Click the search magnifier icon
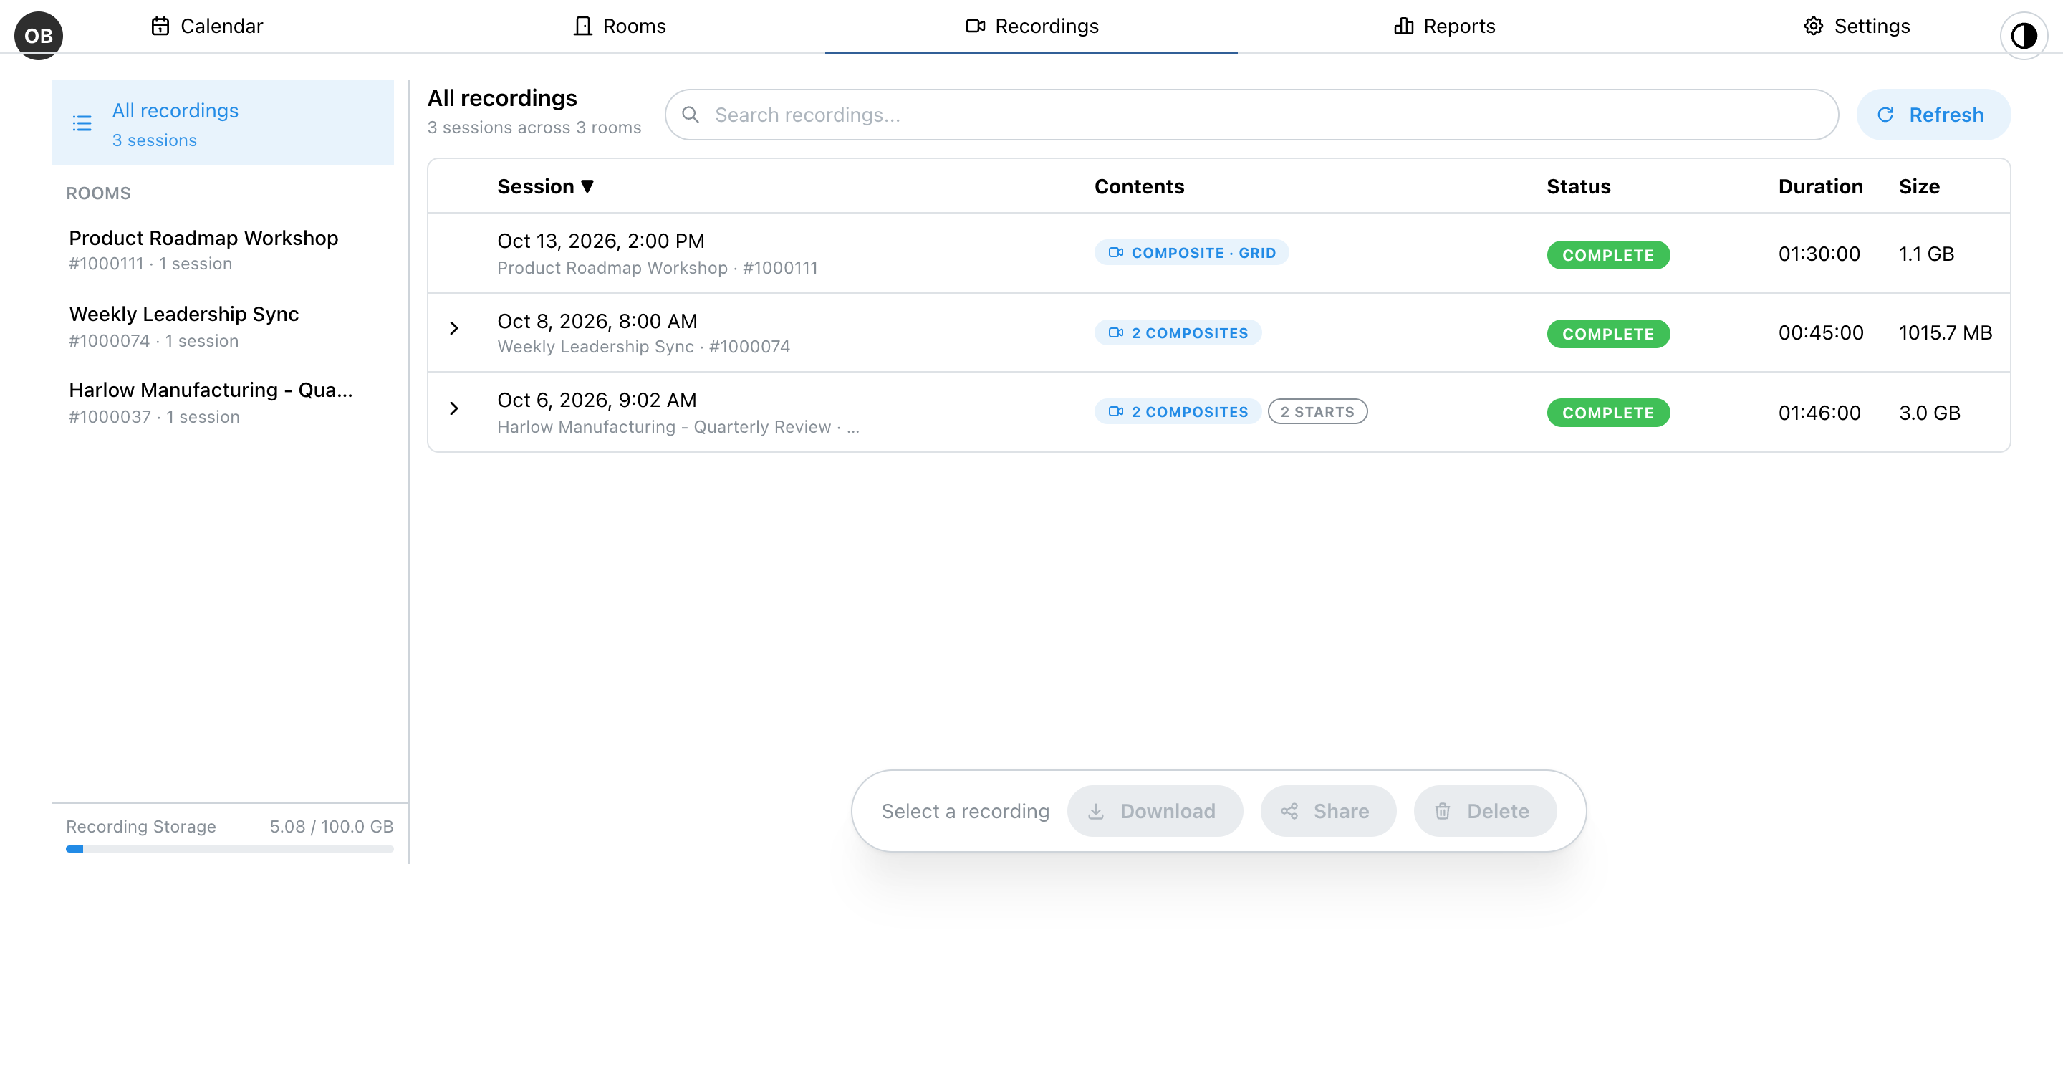This screenshot has width=2063, height=1089. coord(691,115)
